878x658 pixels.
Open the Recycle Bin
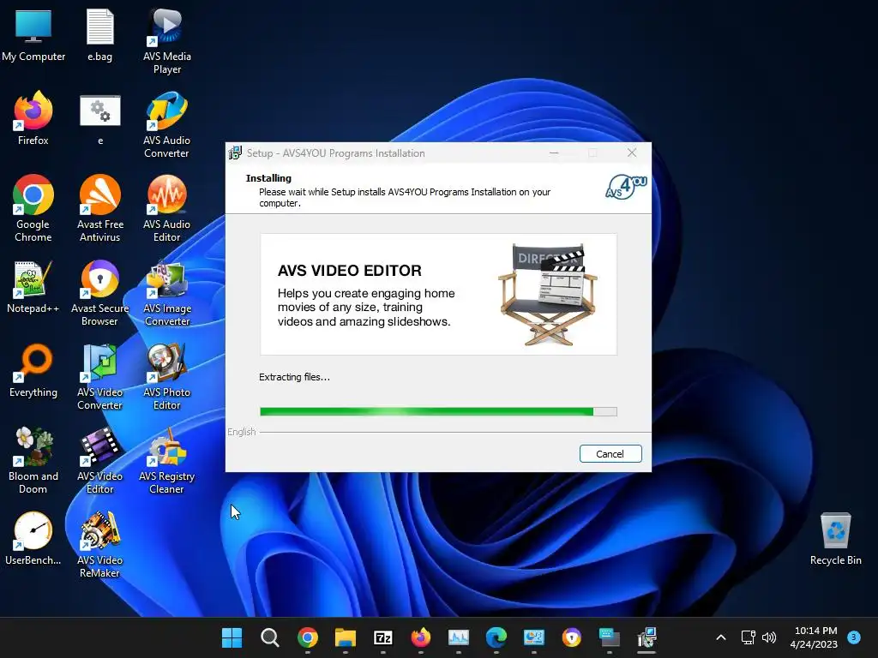click(x=835, y=538)
